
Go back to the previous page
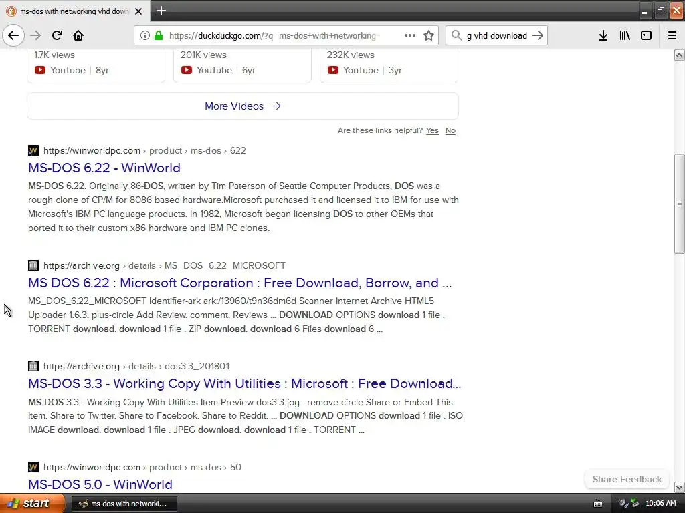pos(13,35)
